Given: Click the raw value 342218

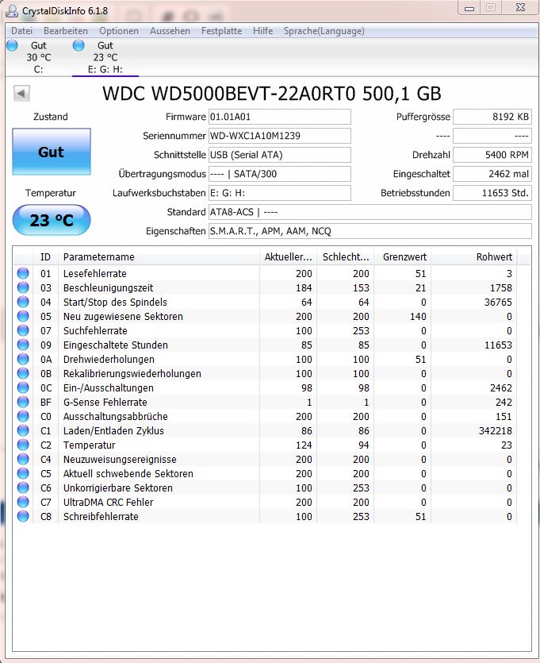Looking at the screenshot, I should 496,431.
